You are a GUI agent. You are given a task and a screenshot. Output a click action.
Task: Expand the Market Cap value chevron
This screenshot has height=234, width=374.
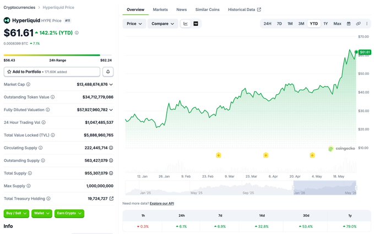coord(111,84)
